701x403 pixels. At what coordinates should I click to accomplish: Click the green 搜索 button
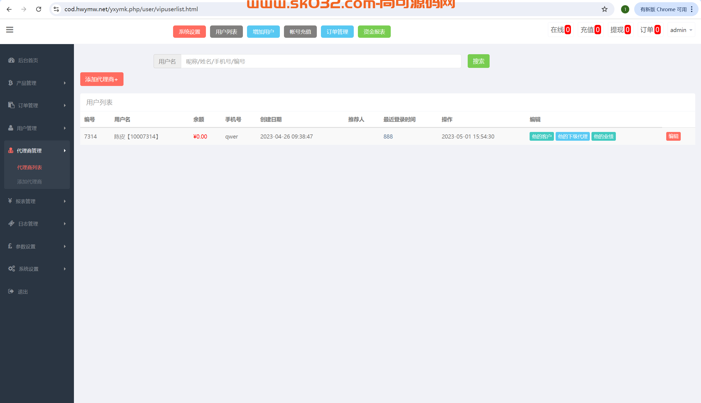tap(478, 61)
